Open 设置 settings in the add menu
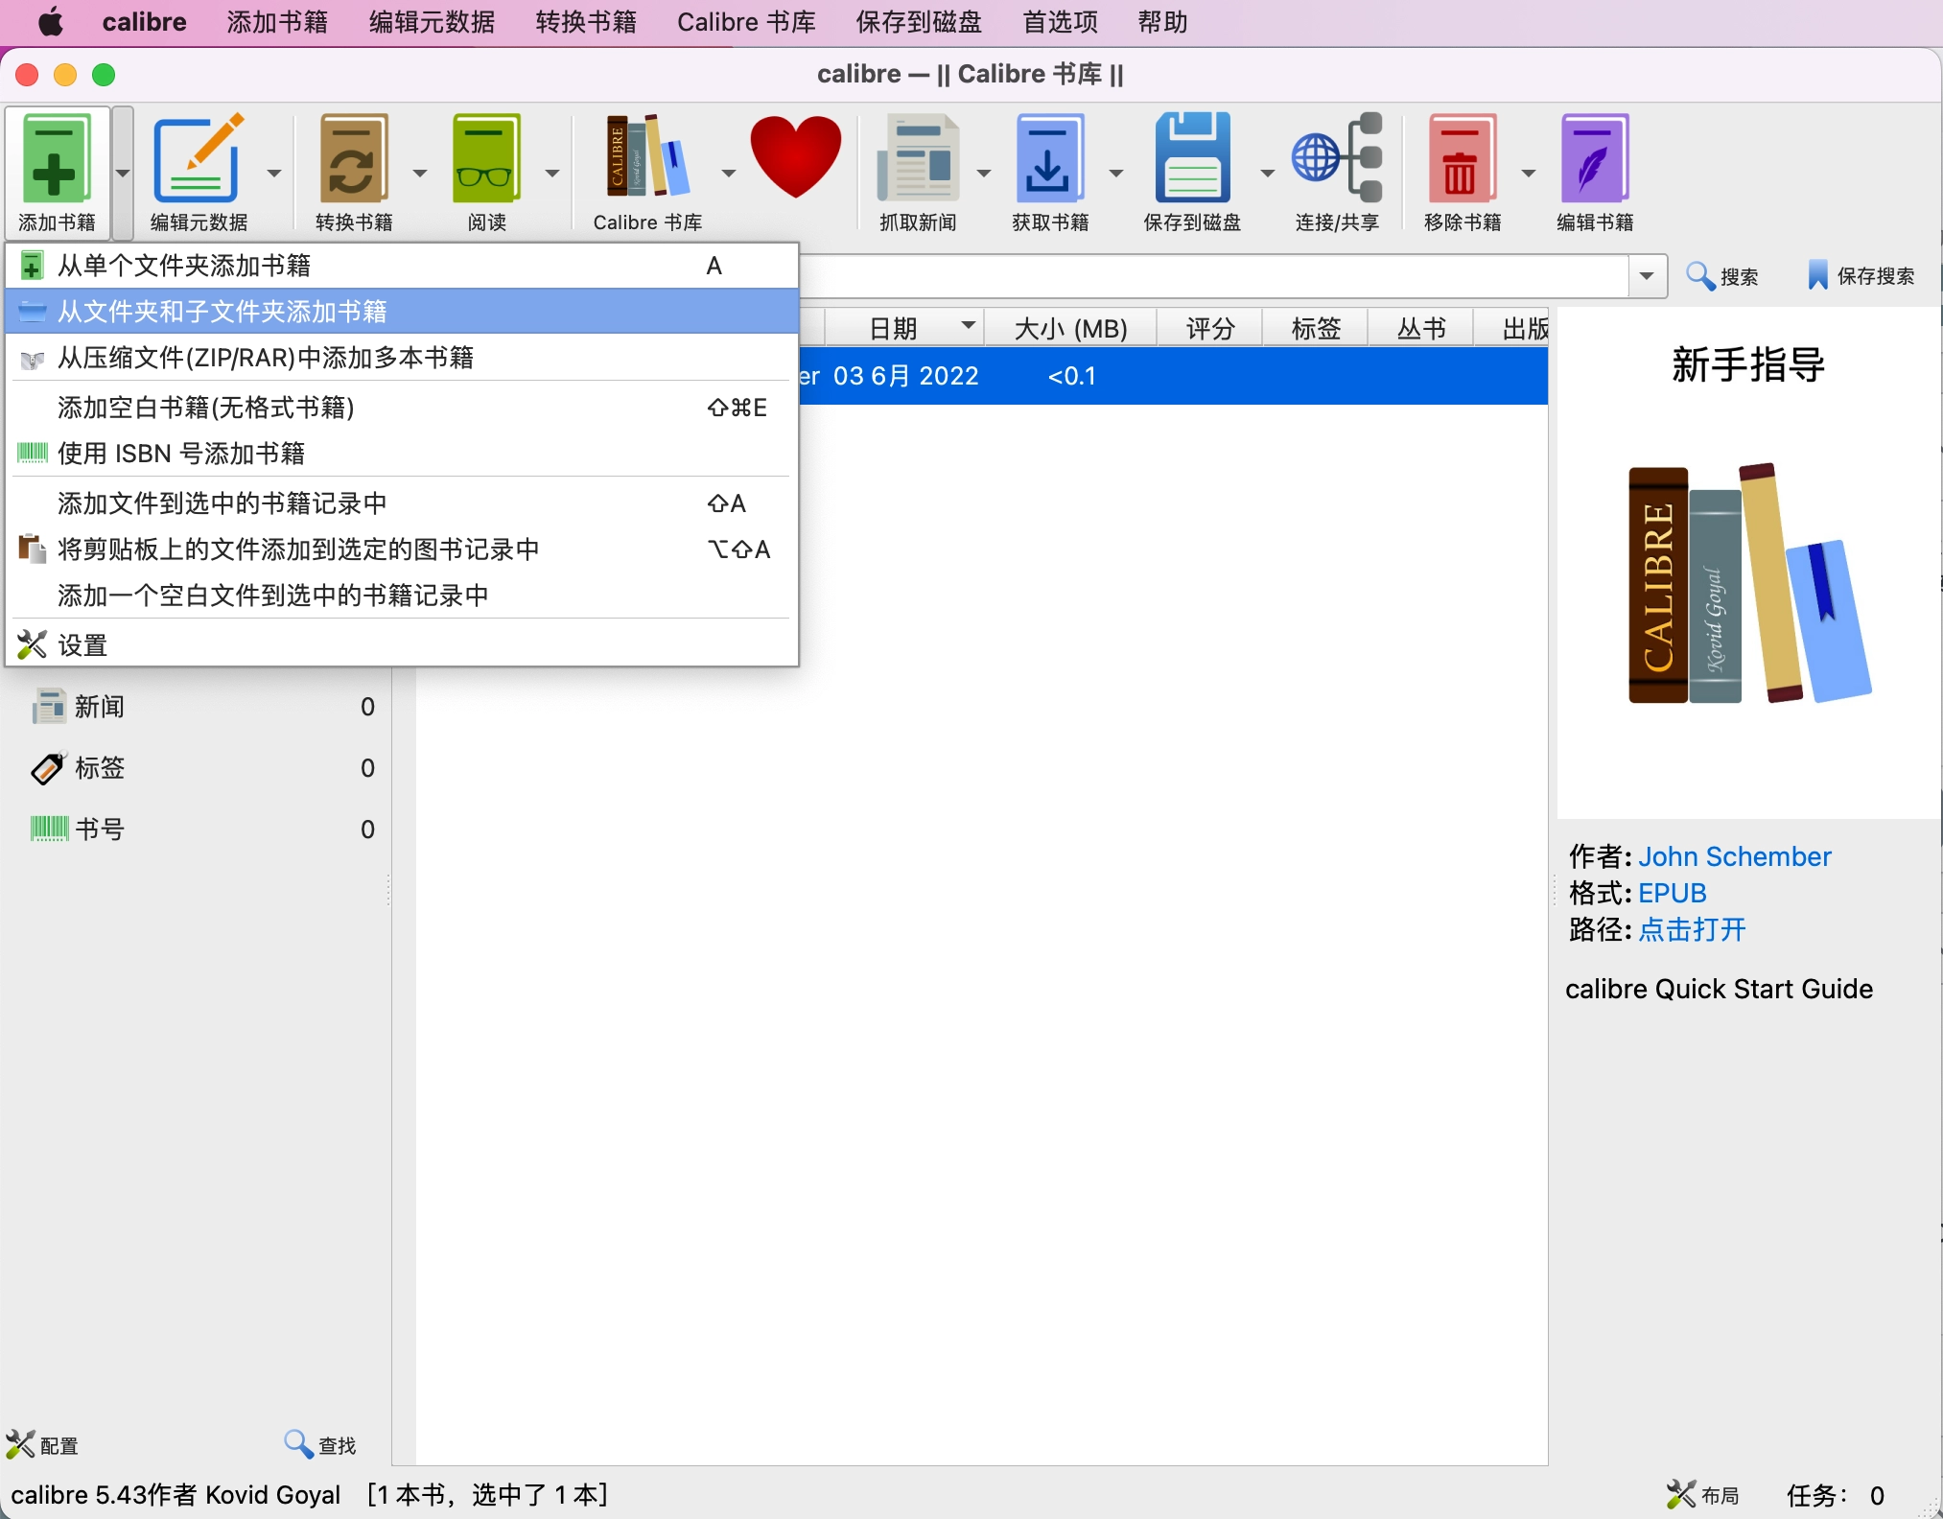The image size is (1943, 1519). click(x=402, y=644)
